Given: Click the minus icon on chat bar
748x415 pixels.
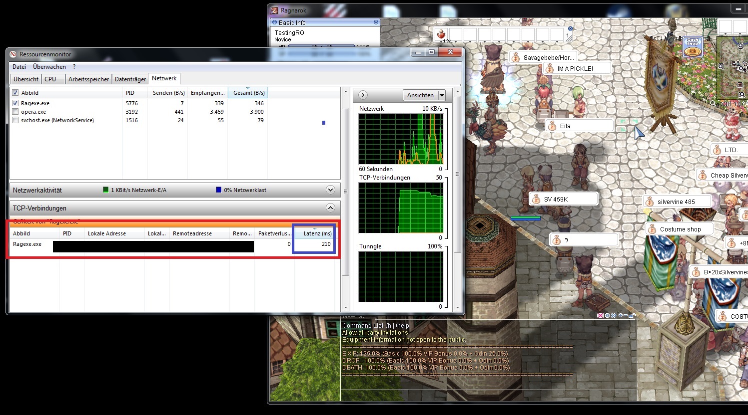Looking at the screenshot, I should (x=626, y=315).
